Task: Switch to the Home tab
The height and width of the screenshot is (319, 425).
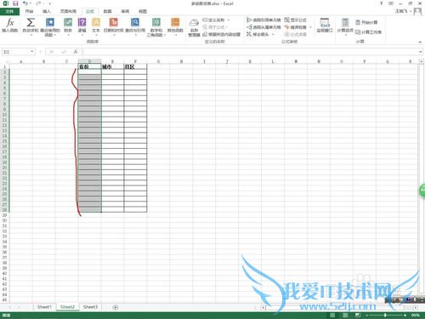Action: (x=29, y=11)
